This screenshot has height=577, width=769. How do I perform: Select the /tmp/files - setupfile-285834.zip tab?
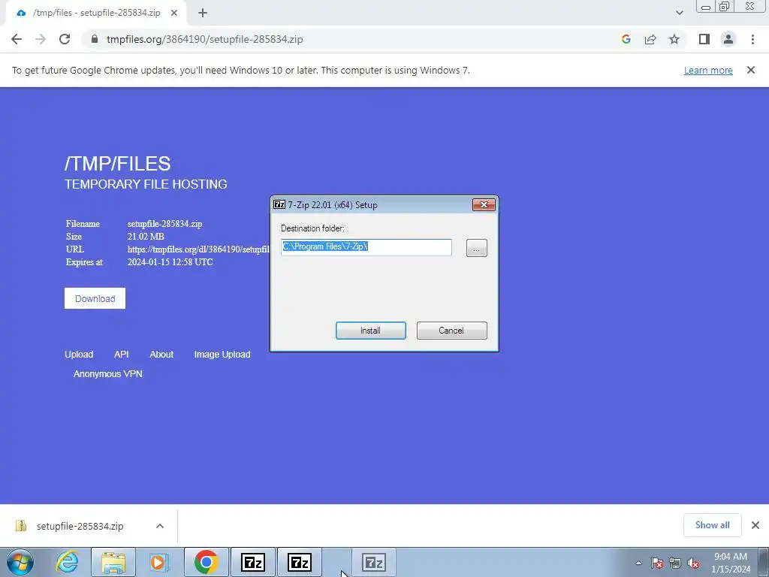click(97, 13)
